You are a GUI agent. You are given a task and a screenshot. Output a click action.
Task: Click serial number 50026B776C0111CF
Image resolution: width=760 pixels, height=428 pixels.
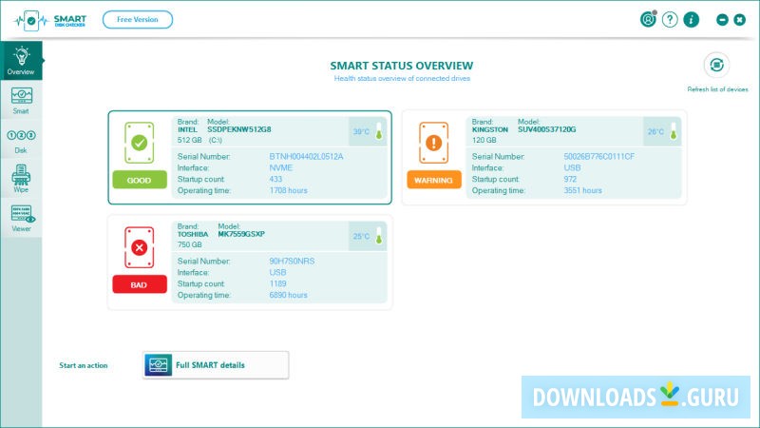[x=599, y=156]
